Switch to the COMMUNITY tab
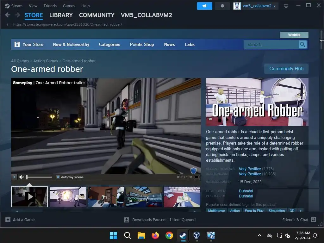Screen dimensions: 324x243 coord(97,15)
